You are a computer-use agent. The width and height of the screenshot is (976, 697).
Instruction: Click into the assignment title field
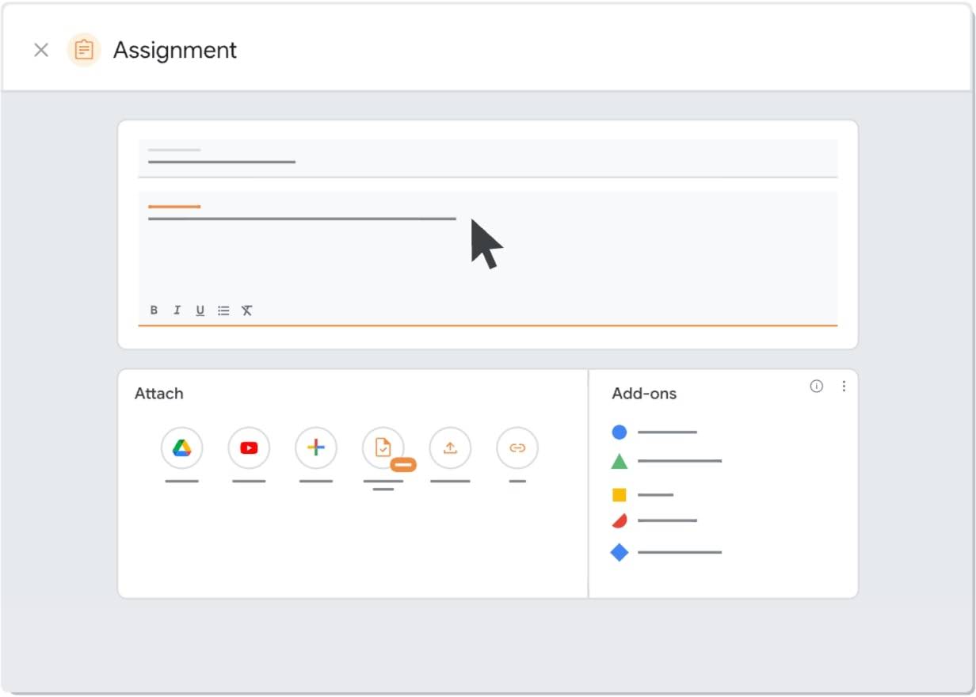487,158
